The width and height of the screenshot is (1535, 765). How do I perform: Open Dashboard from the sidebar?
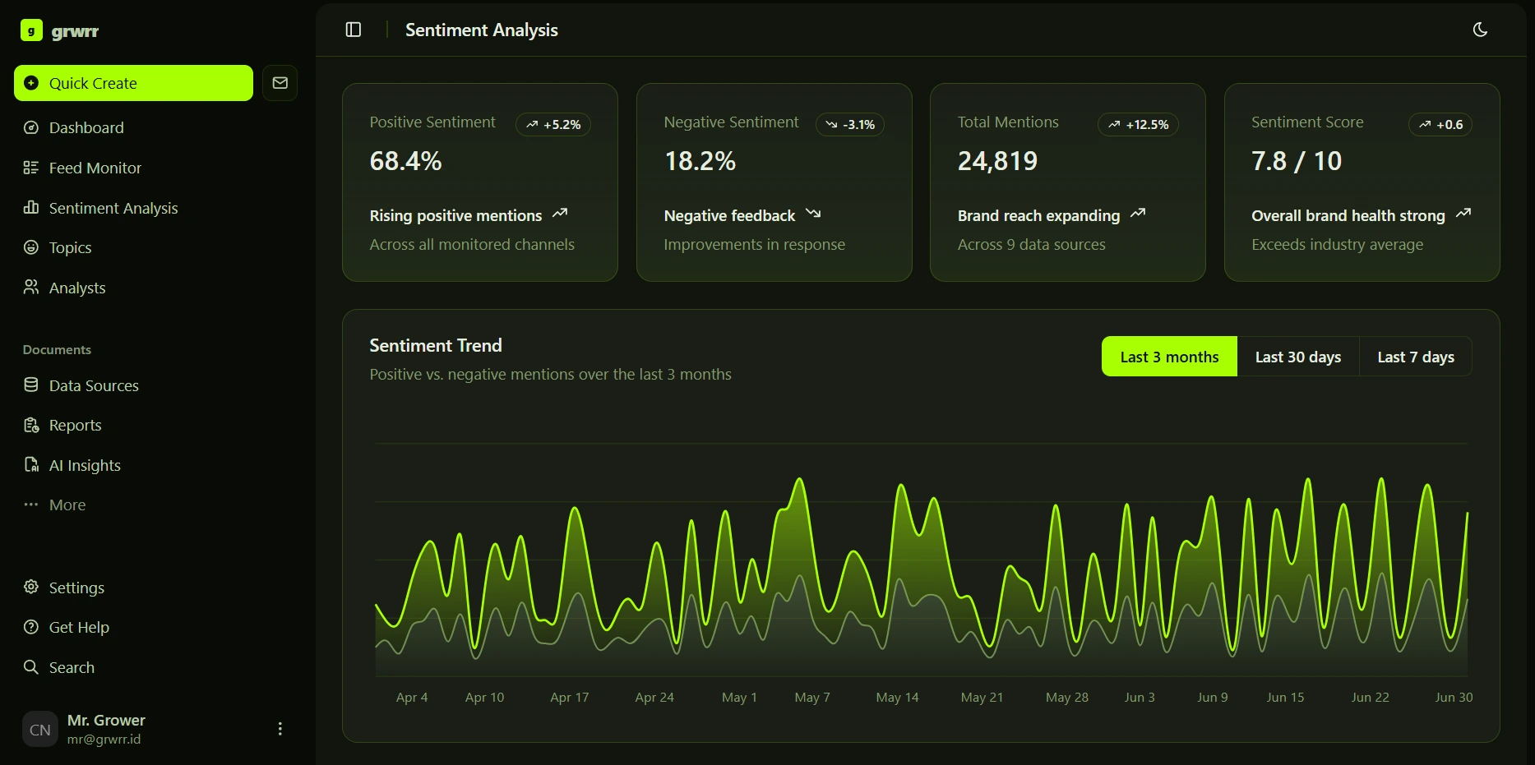[86, 127]
